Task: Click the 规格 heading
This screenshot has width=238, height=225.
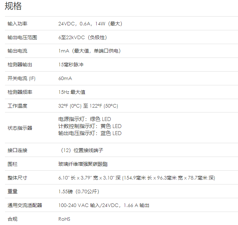Action: point(13,6)
